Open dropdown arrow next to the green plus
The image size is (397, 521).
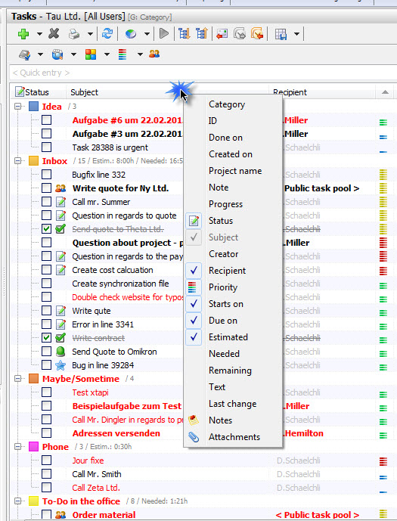point(39,34)
